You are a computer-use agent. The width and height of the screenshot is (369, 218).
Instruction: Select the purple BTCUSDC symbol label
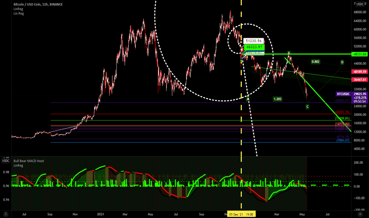click(x=343, y=94)
